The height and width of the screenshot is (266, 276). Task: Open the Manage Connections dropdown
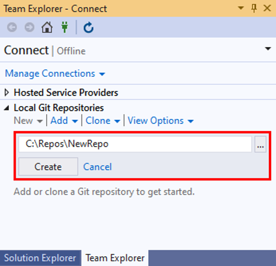tap(55, 74)
